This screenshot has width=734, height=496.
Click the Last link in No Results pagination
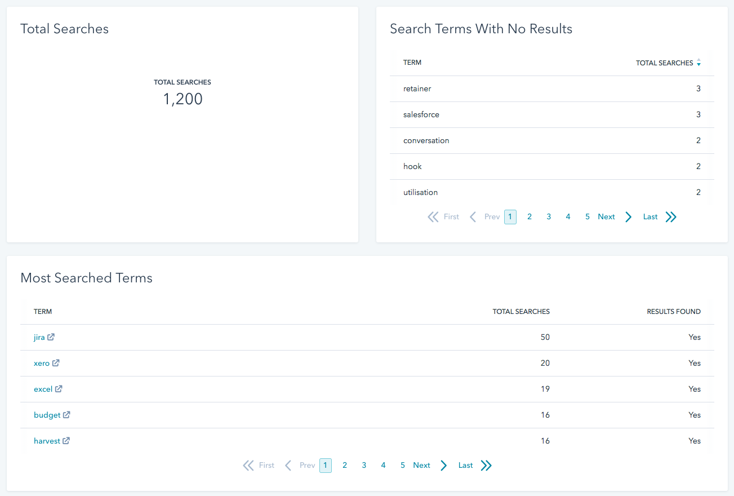click(x=650, y=217)
